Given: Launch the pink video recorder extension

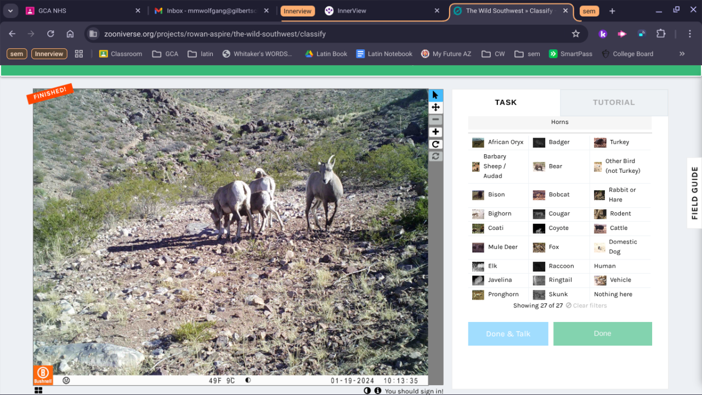Looking at the screenshot, I should pyautogui.click(x=622, y=34).
